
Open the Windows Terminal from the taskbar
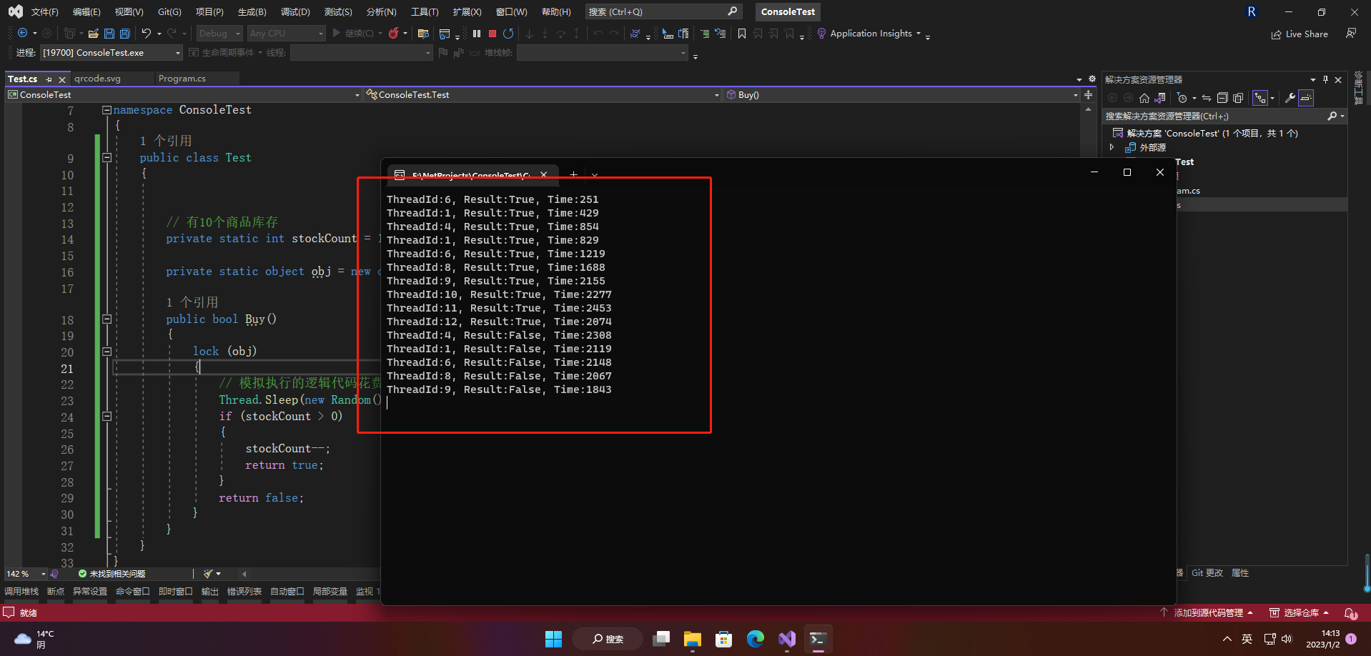click(818, 639)
